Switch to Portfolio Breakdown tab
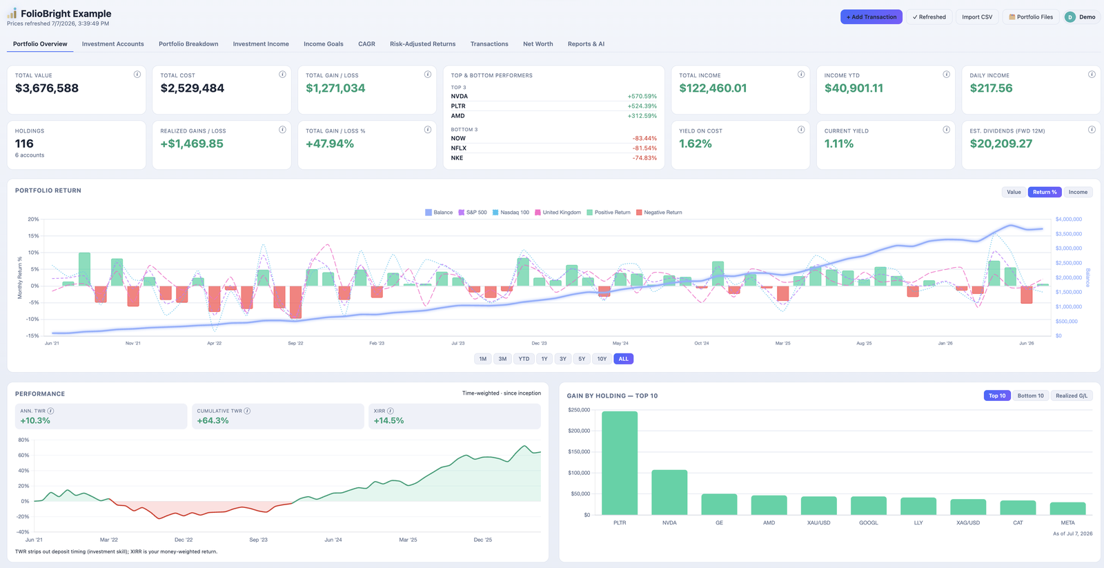The height and width of the screenshot is (568, 1104). point(188,44)
